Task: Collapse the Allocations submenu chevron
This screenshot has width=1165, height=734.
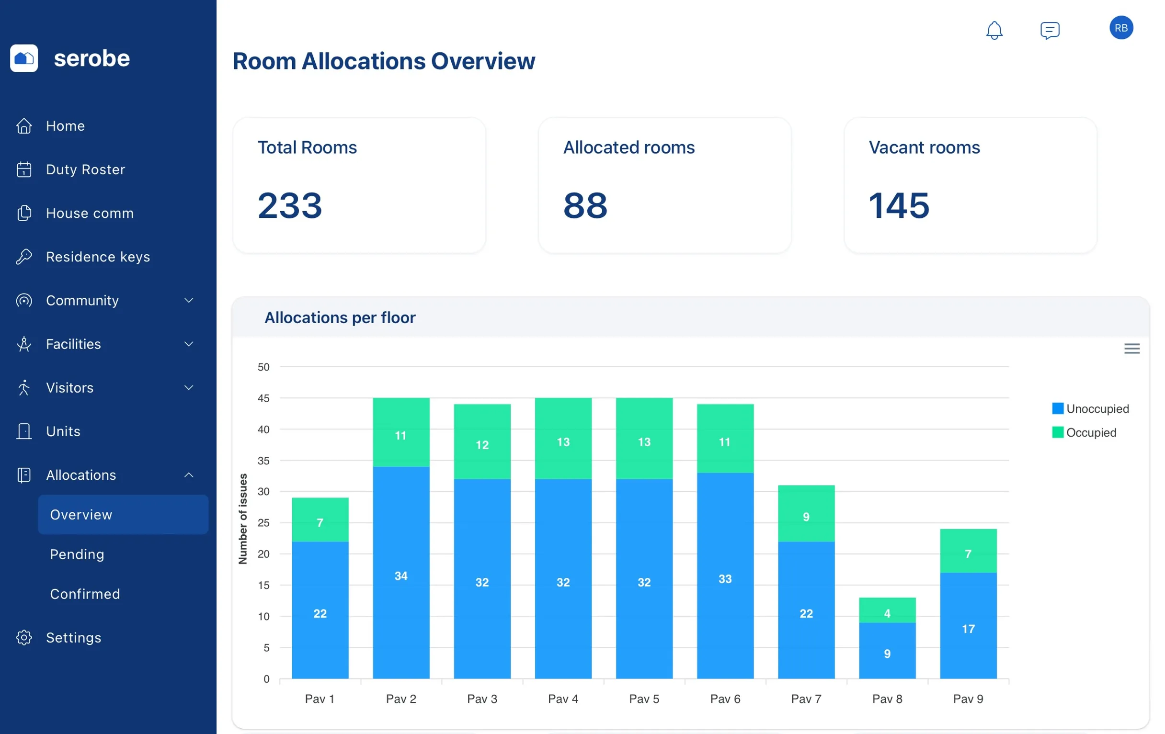Action: click(x=189, y=475)
